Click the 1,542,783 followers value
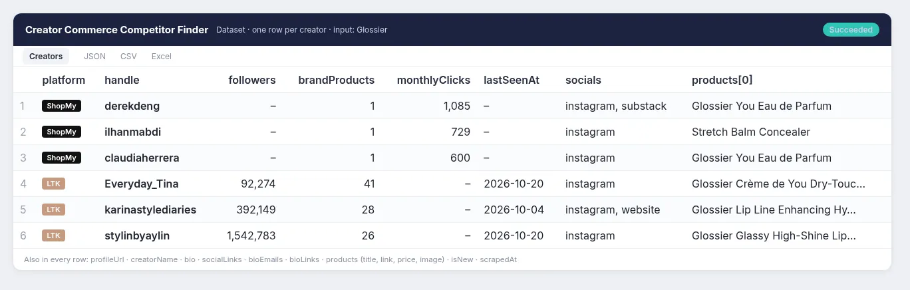 (251, 235)
